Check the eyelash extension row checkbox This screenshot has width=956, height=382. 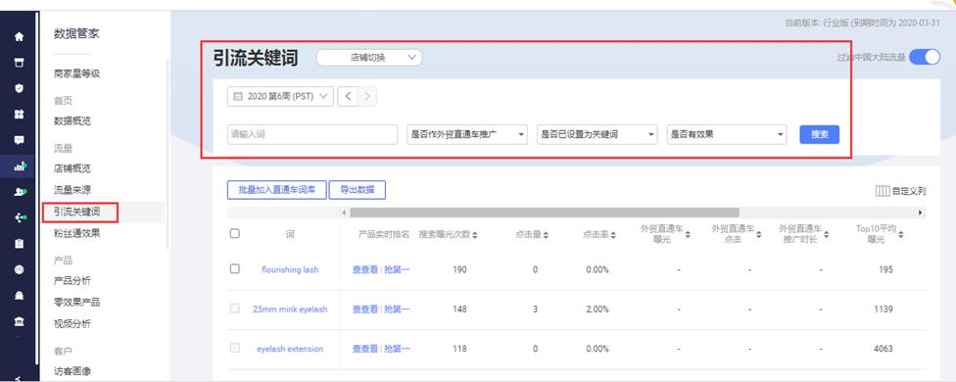(x=235, y=348)
